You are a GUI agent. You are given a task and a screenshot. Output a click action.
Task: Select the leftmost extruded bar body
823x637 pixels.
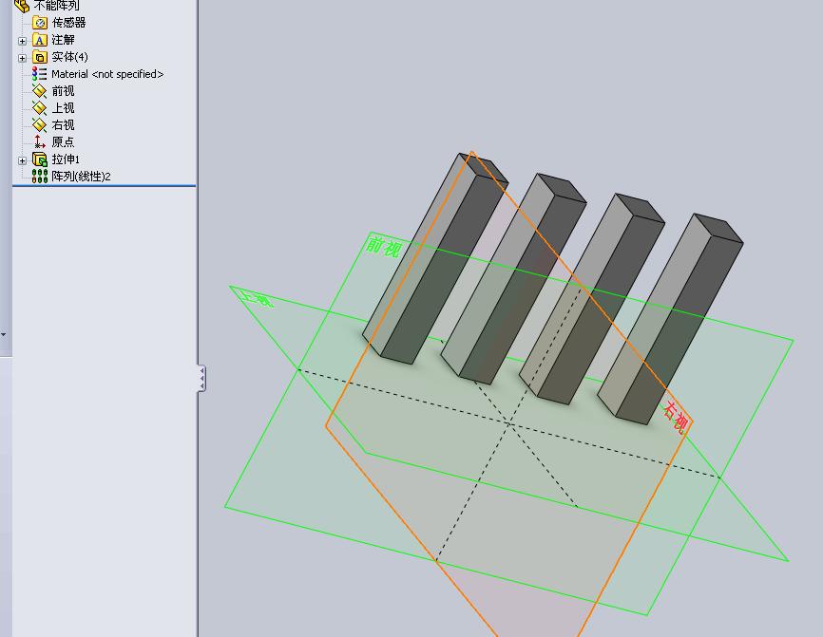(434, 259)
